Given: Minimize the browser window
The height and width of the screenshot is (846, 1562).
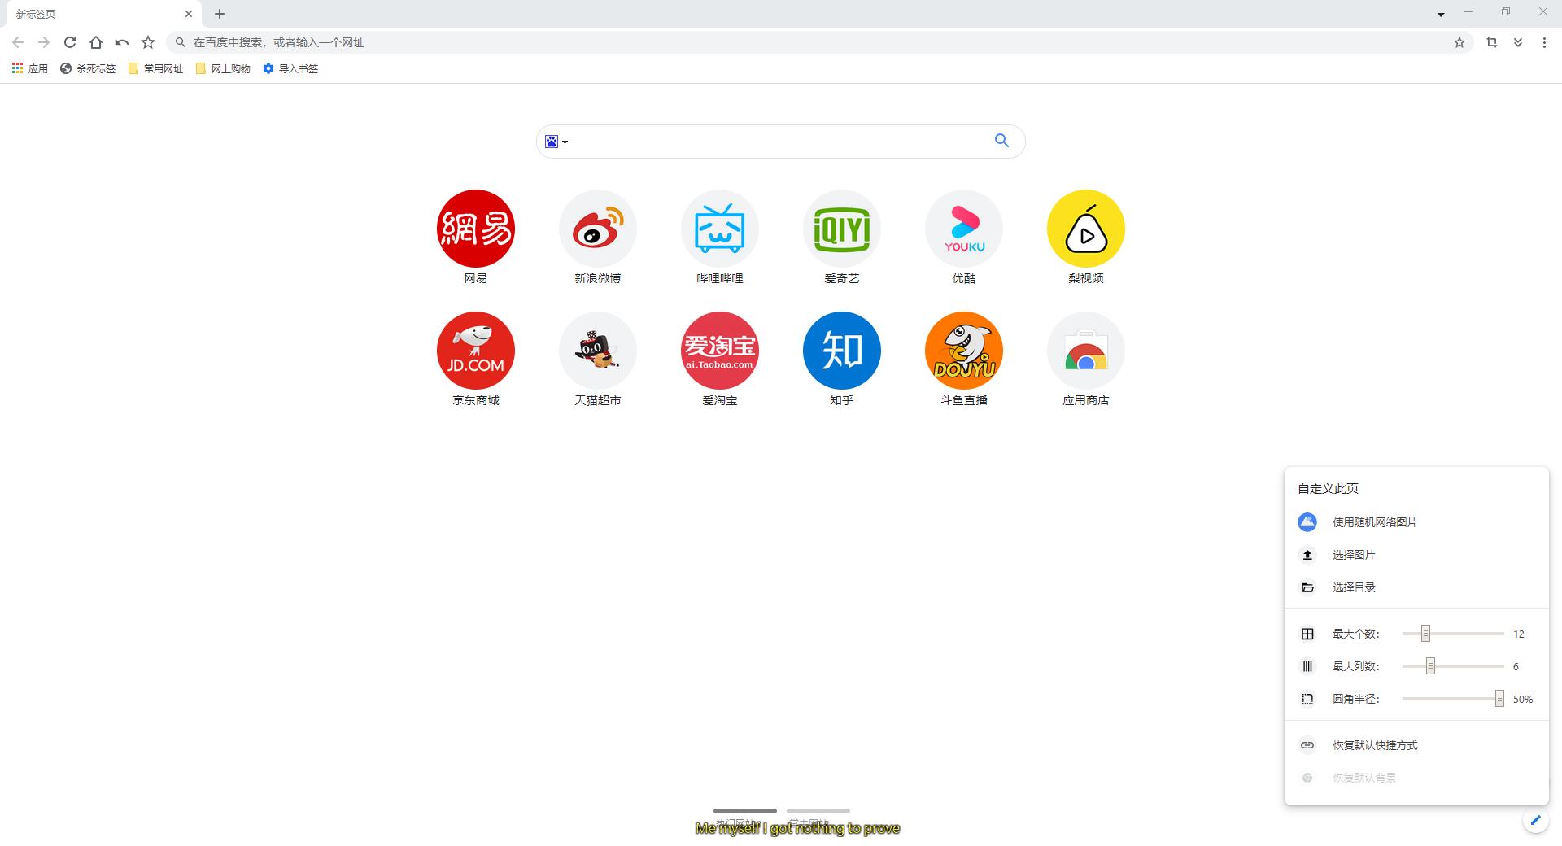Looking at the screenshot, I should click(1468, 12).
